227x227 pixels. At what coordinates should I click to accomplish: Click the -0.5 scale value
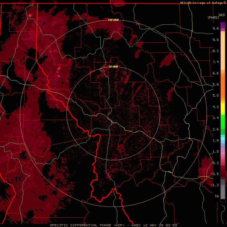point(215,174)
